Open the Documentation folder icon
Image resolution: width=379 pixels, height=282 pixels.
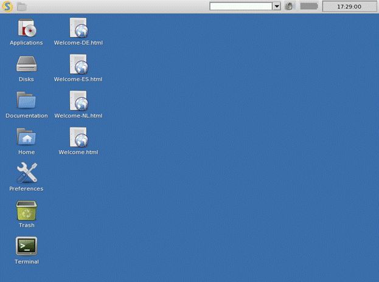26,100
